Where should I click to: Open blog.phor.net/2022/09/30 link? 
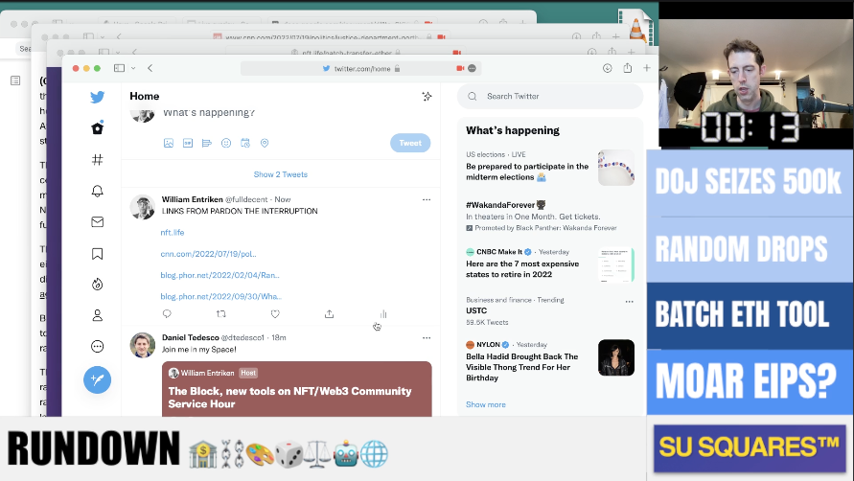[220, 296]
